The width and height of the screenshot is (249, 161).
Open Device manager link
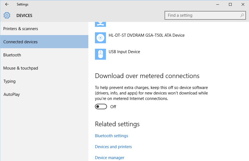pyautogui.click(x=110, y=157)
